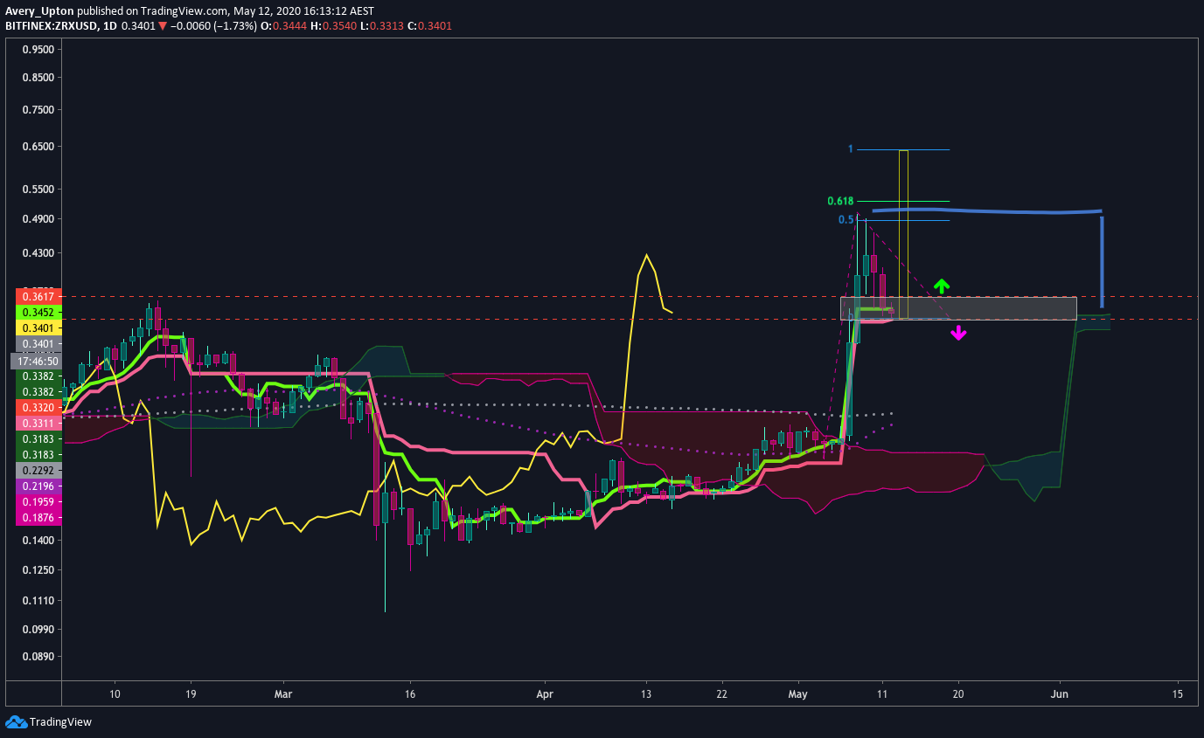Viewport: 1204px width, 738px height.
Task: Select the magenta 0.1876 price label
Action: tap(38, 518)
